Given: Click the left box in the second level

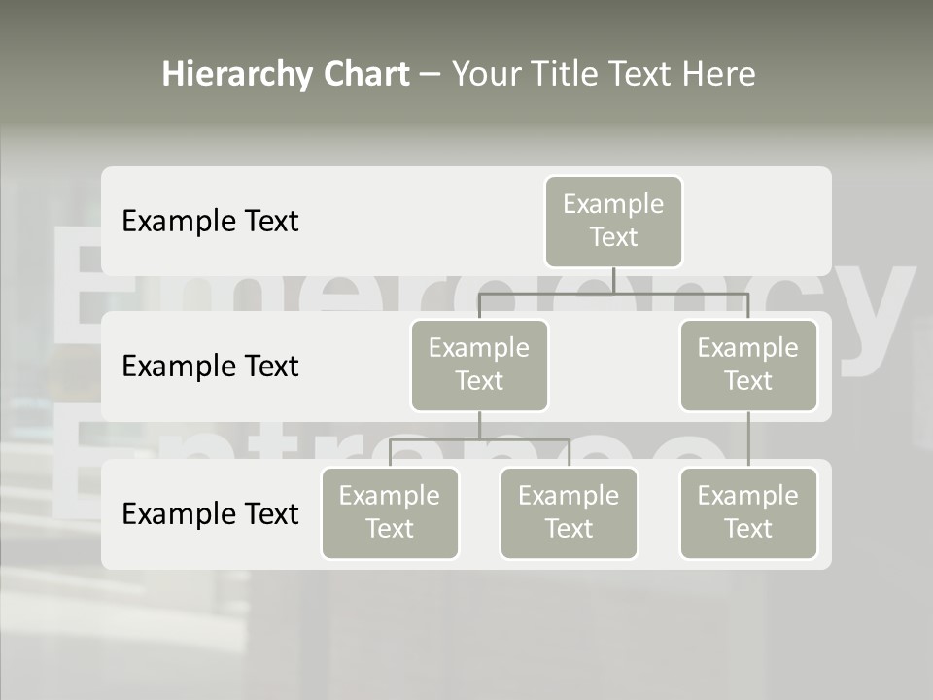Looking at the screenshot, I should coord(479,366).
